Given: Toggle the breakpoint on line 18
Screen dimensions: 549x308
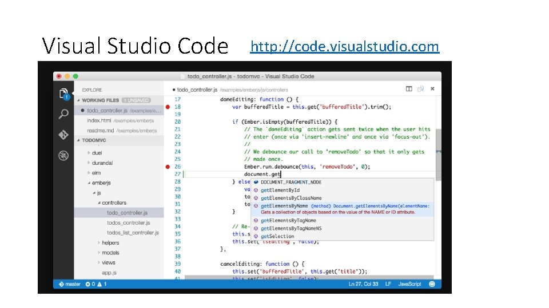Looking at the screenshot, I should point(168,107).
